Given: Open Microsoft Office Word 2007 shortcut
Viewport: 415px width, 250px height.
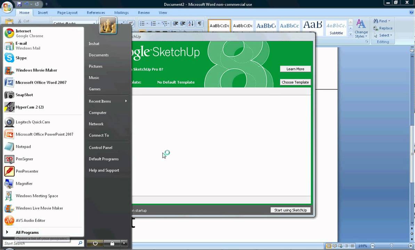Looking at the screenshot, I should click(43, 82).
